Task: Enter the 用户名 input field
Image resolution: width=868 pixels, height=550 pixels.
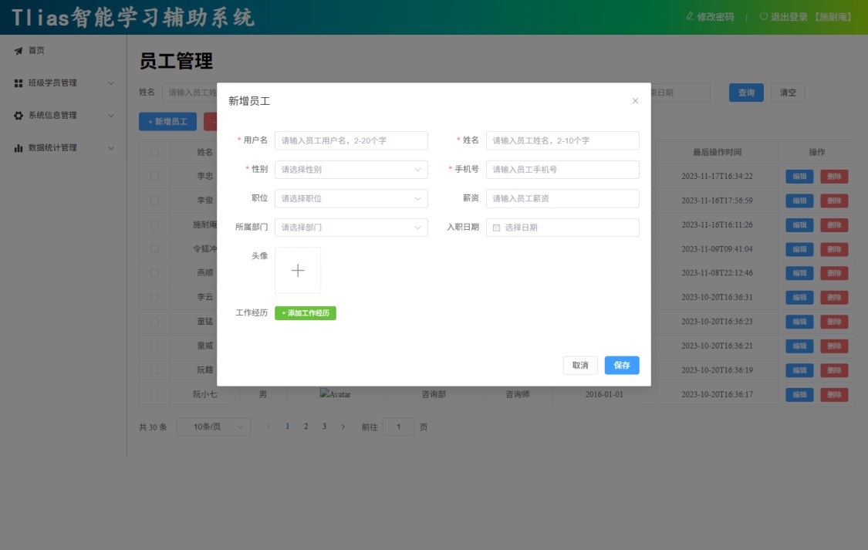Action: pos(351,140)
